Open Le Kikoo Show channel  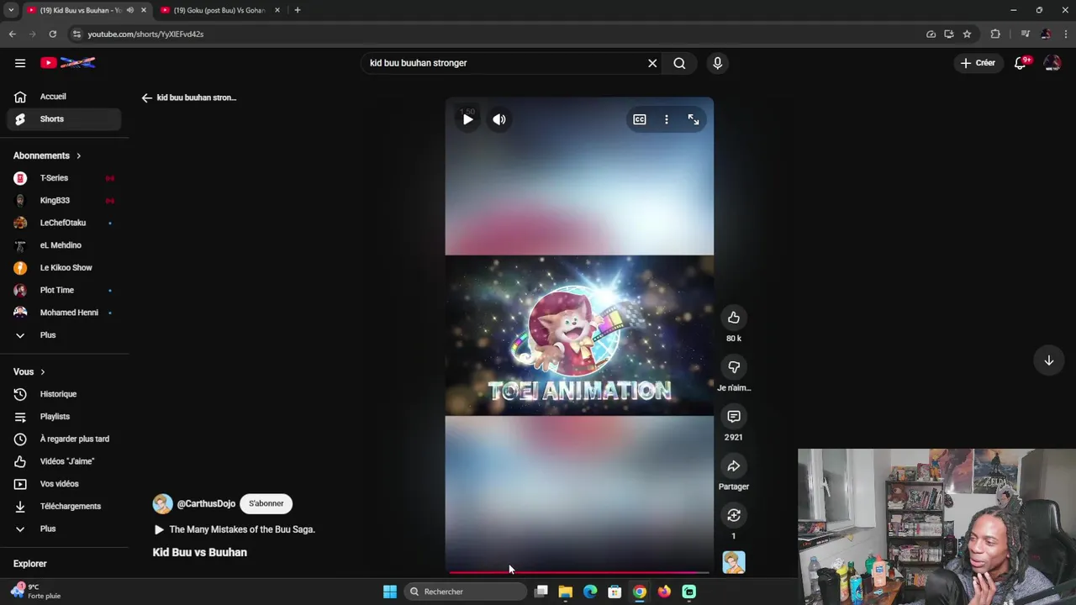pos(64,268)
